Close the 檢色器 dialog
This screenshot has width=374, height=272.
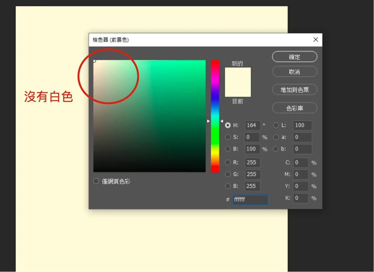[315, 39]
